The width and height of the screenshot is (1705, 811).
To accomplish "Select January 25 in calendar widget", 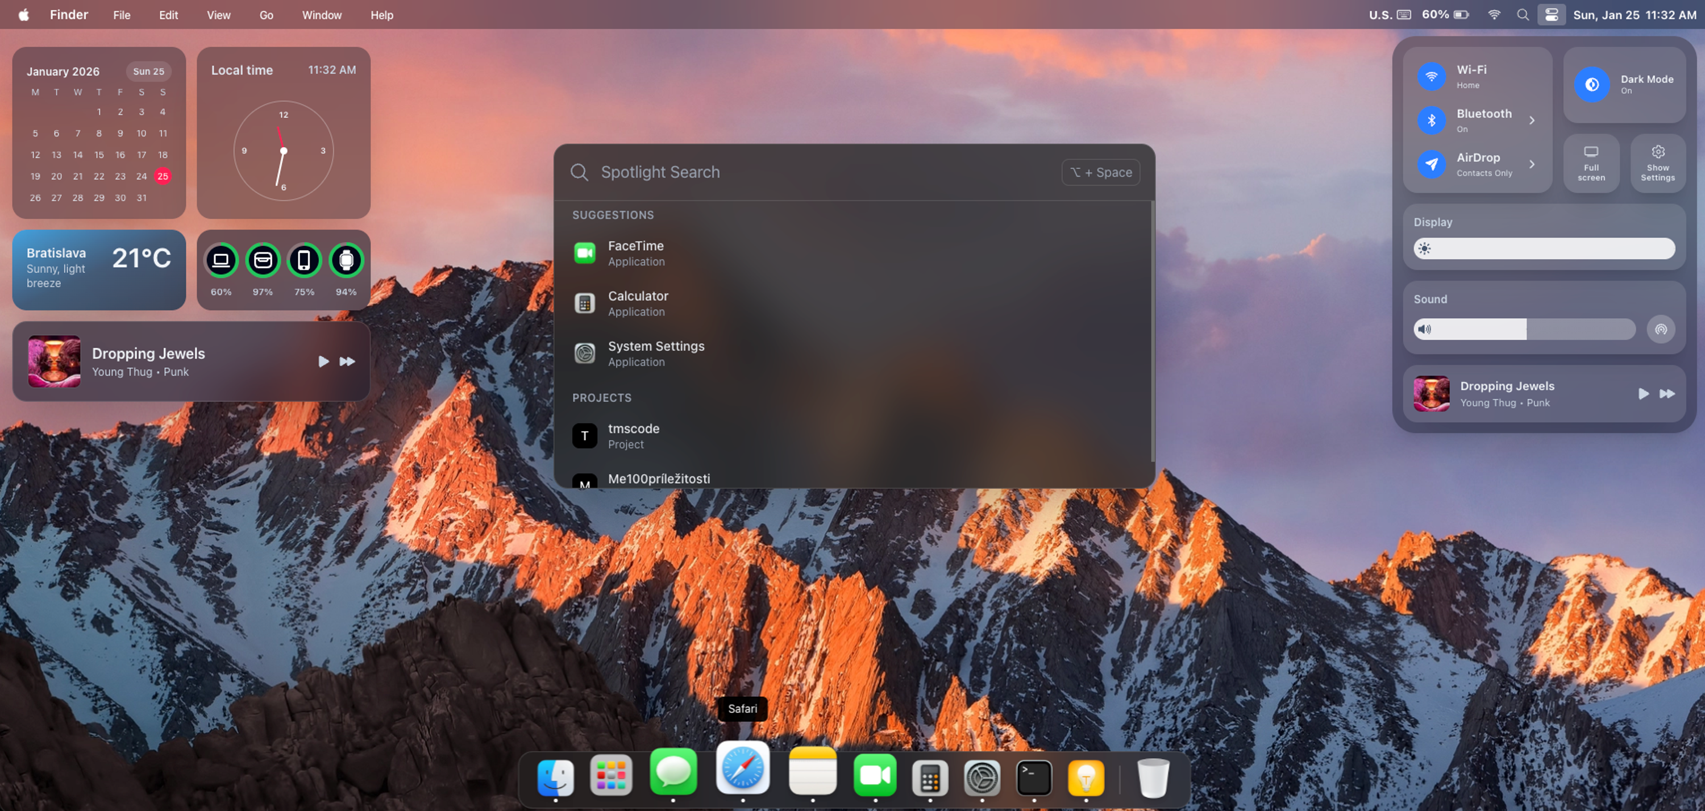I will click(x=163, y=176).
